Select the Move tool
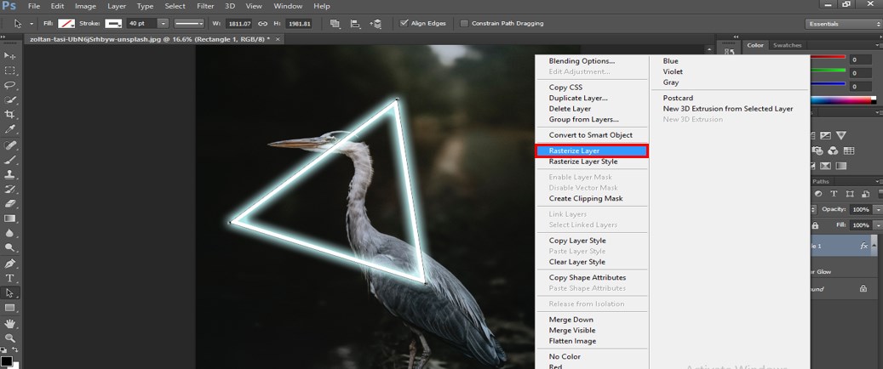The image size is (883, 369). (9, 55)
